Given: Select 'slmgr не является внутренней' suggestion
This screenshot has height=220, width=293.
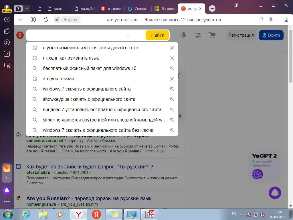Looking at the screenshot, I should pyautogui.click(x=102, y=120).
